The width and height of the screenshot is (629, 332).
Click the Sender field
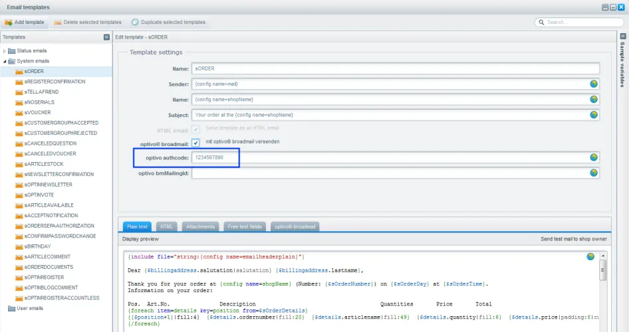[x=396, y=84]
